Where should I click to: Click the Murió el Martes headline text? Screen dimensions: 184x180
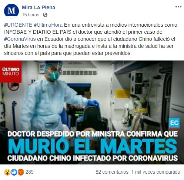[x=92, y=146]
